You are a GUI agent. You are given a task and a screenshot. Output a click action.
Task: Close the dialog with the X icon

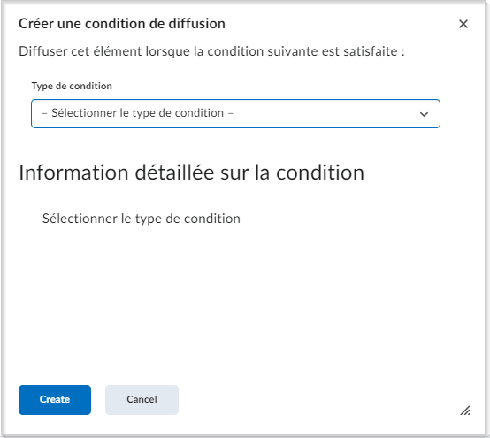(463, 24)
